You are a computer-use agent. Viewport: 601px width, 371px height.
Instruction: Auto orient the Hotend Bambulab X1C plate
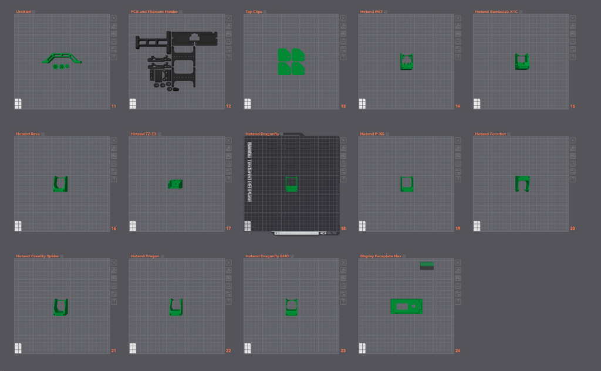(x=573, y=26)
